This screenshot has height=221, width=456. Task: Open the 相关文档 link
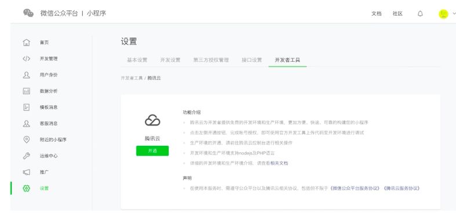coord(279,163)
